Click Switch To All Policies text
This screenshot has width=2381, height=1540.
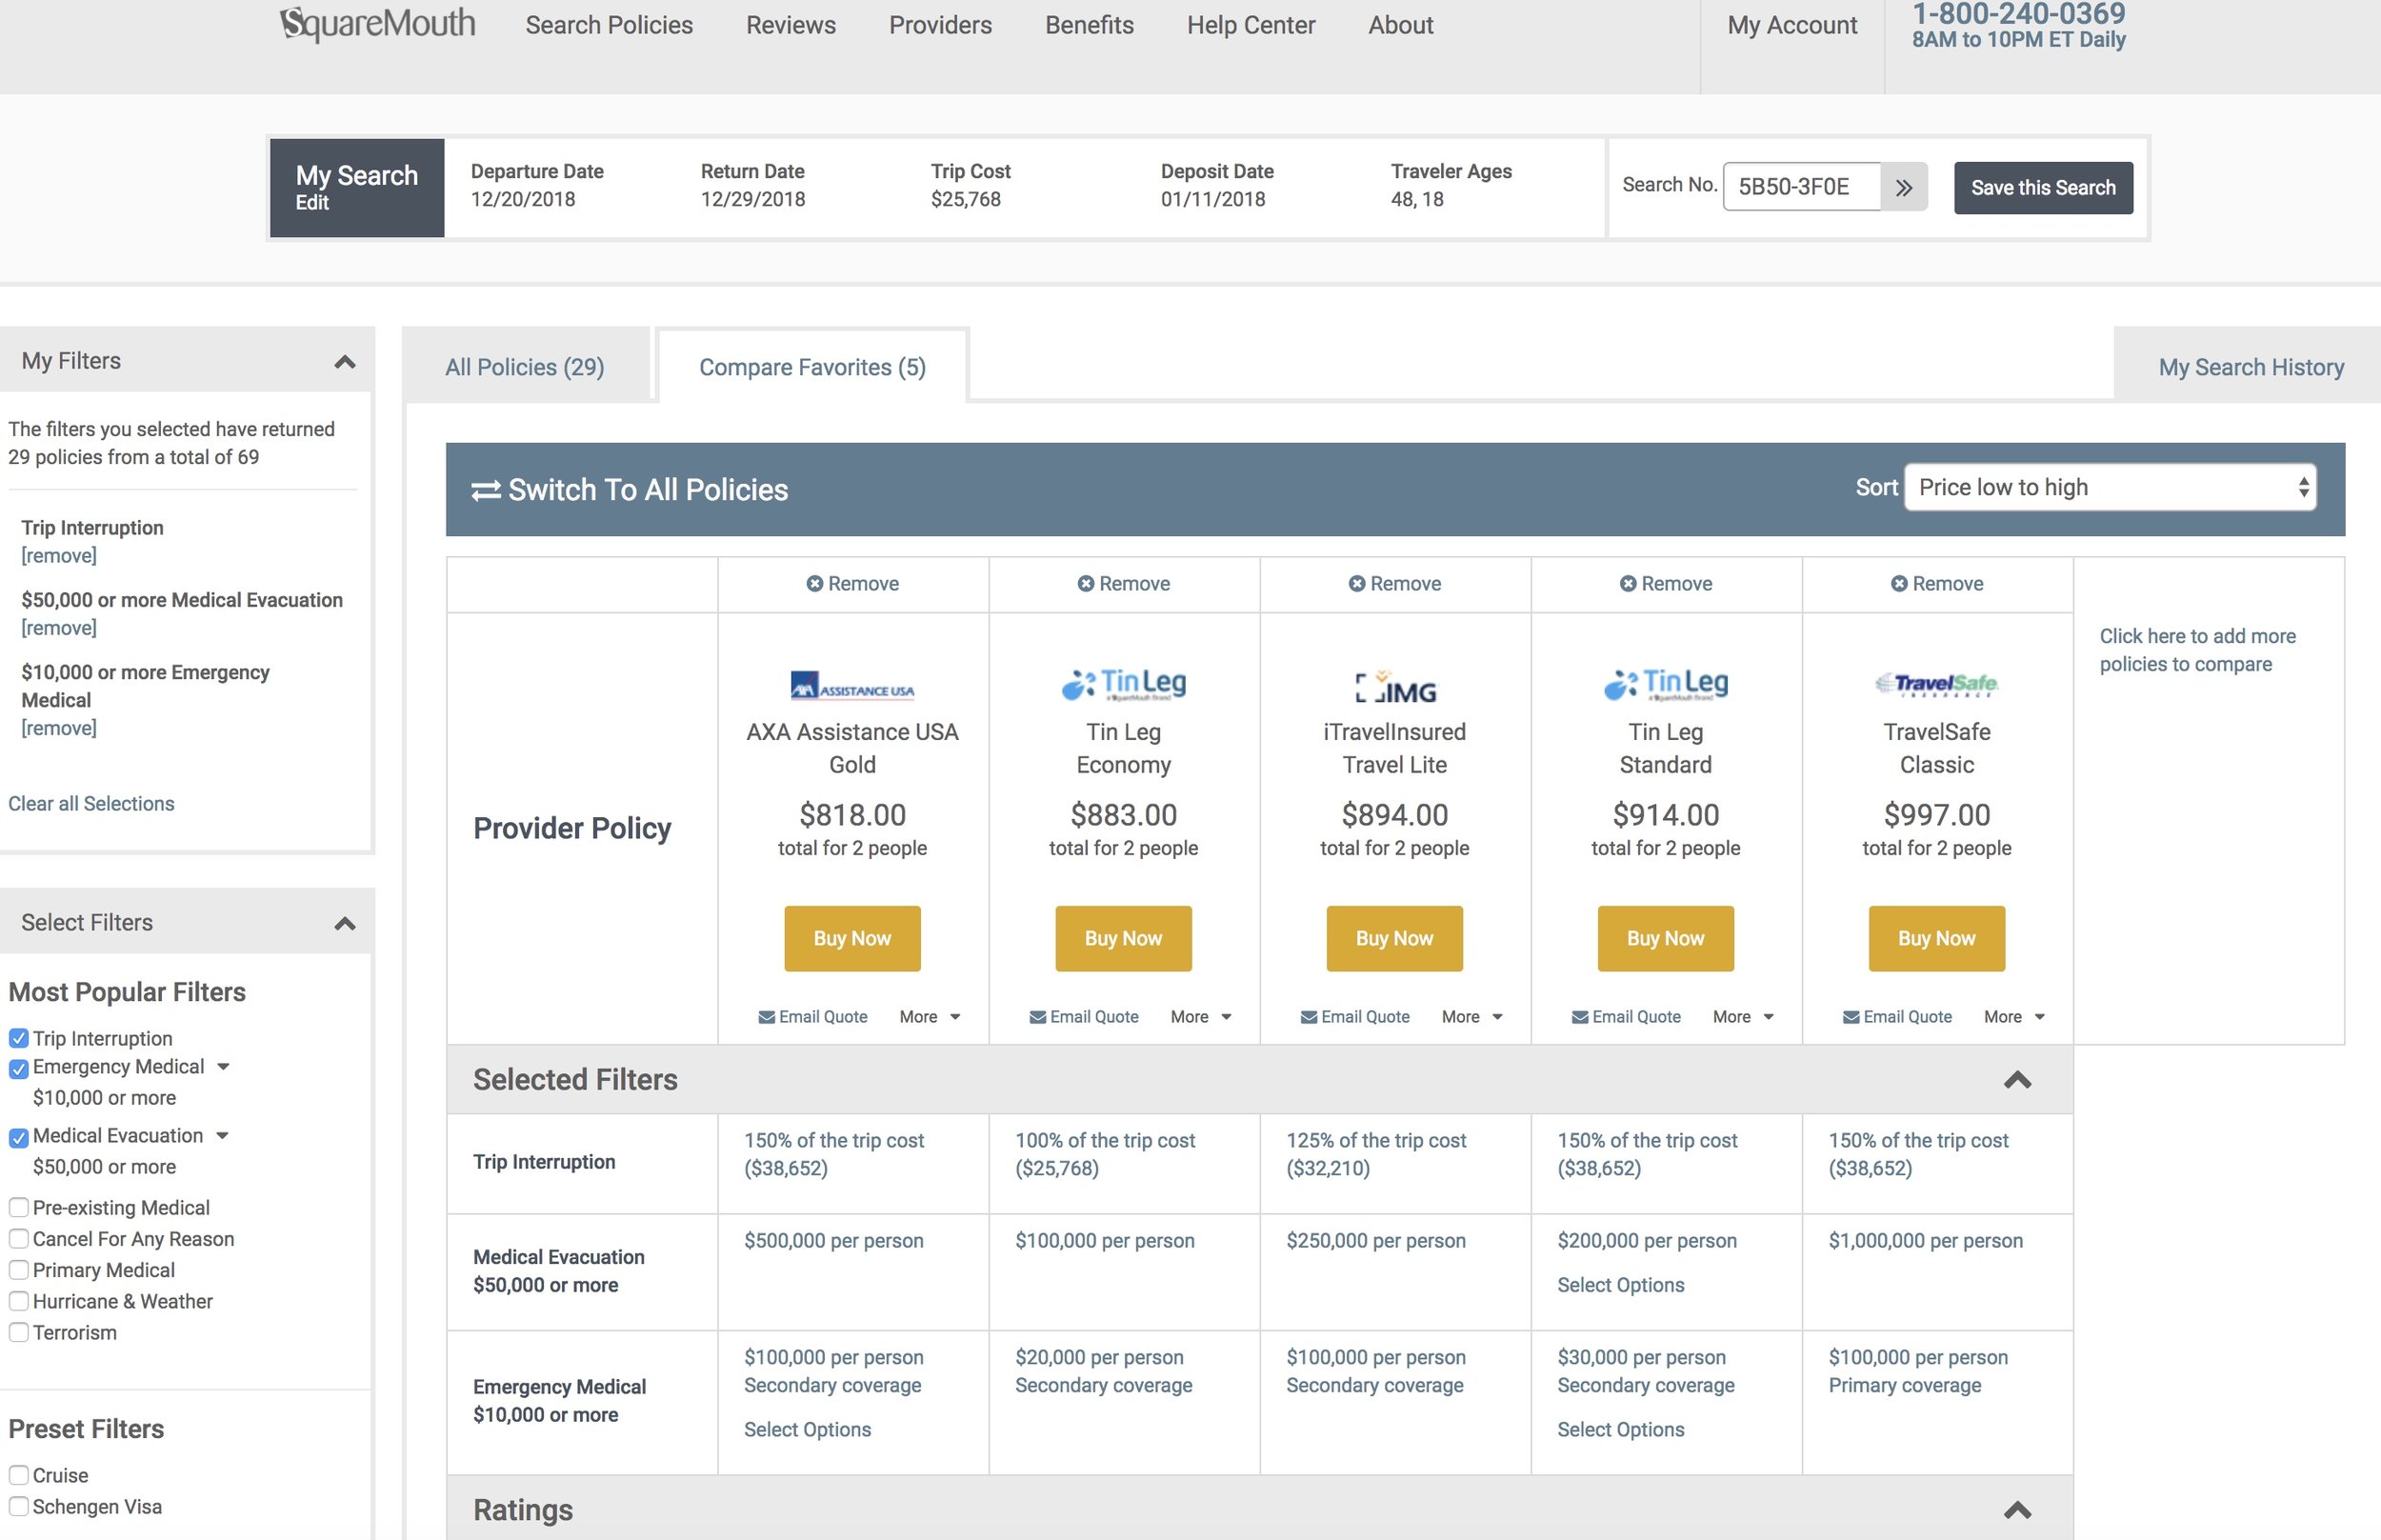click(648, 490)
